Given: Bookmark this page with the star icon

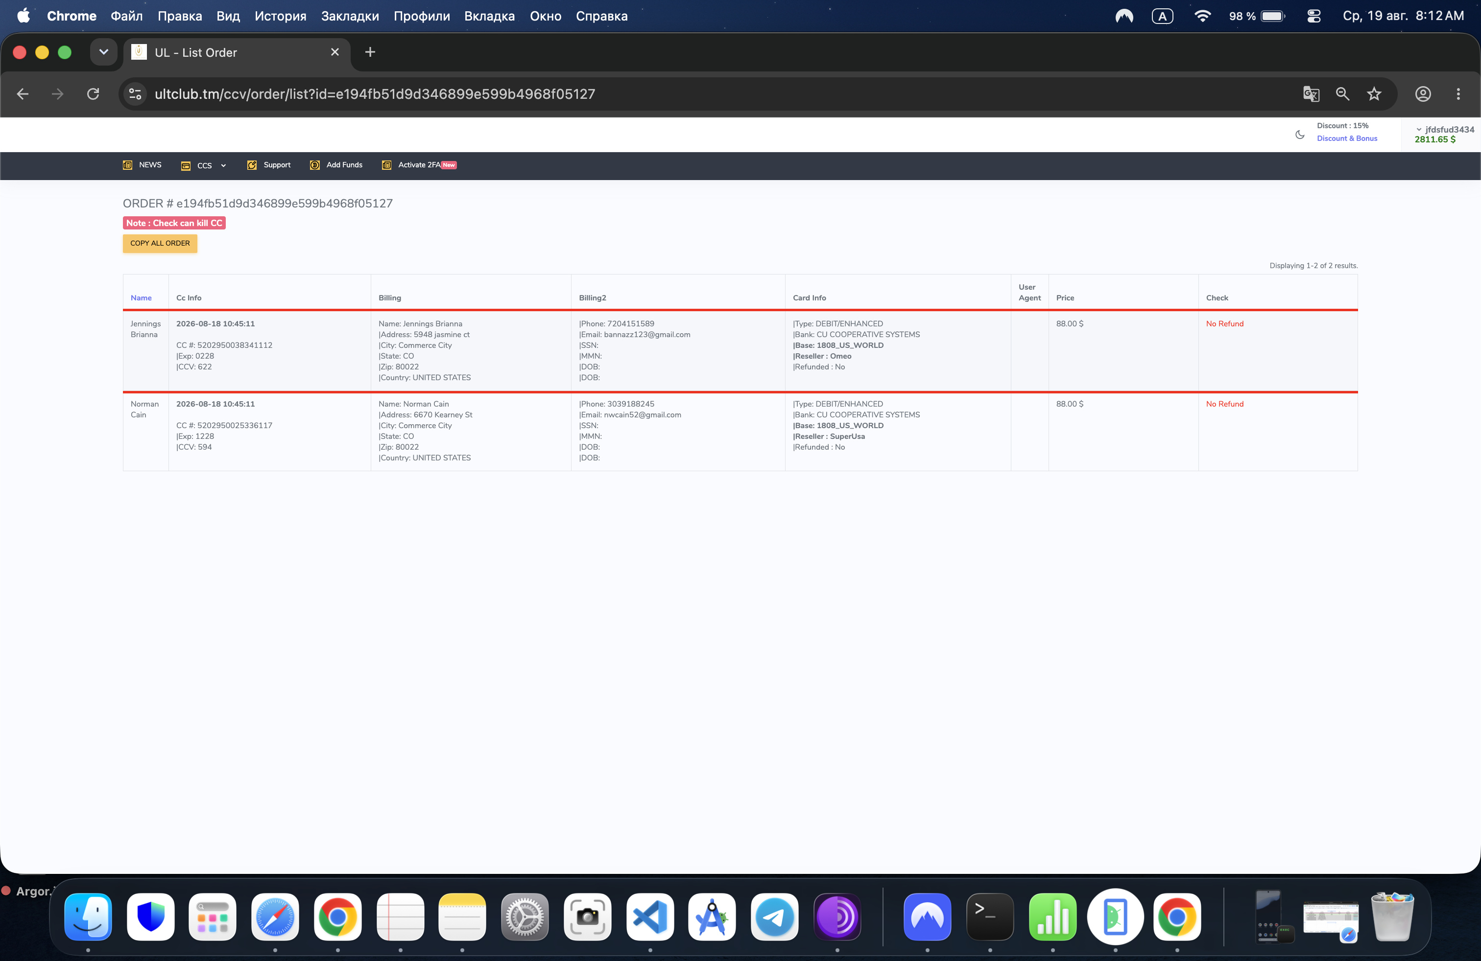Looking at the screenshot, I should 1374,94.
